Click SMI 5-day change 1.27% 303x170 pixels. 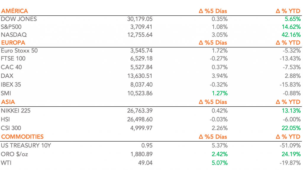pos(219,94)
